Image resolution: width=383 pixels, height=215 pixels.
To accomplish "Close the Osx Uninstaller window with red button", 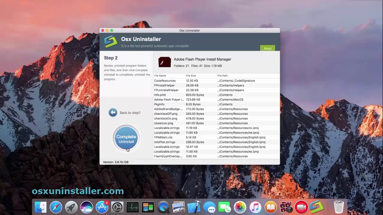I will (103, 30).
